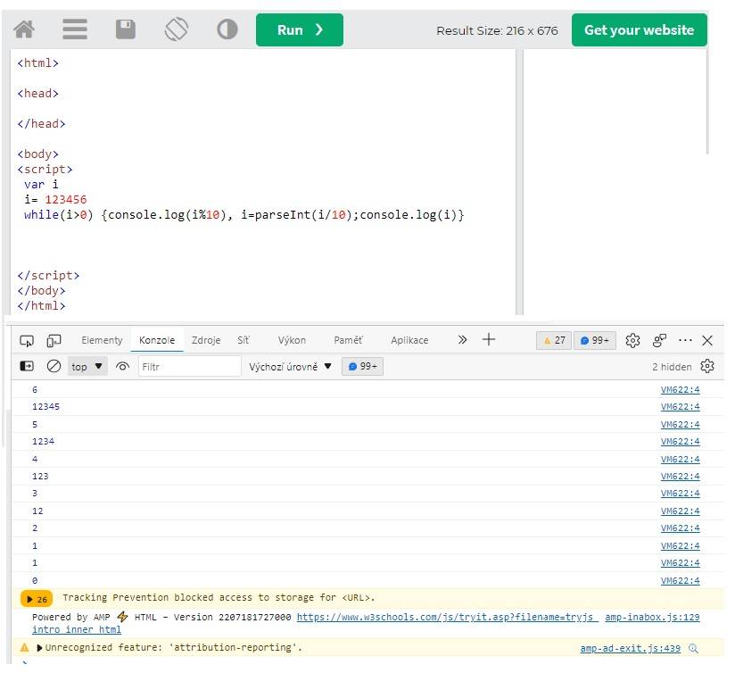The width and height of the screenshot is (735, 698).
Task: Open VM622:4 link for log value 12345
Action: (x=681, y=407)
